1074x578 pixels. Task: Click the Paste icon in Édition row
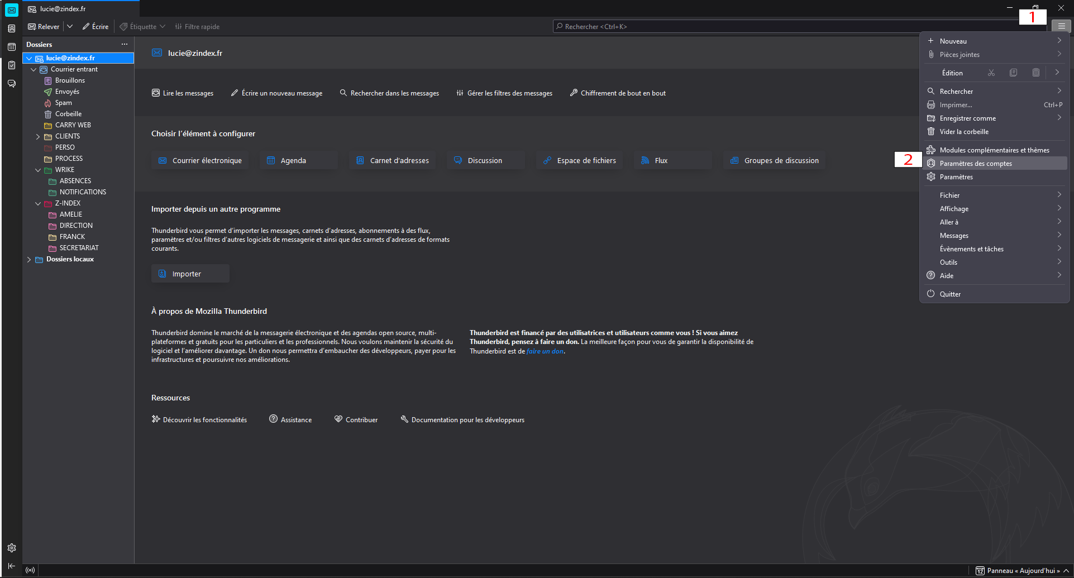[1036, 73]
